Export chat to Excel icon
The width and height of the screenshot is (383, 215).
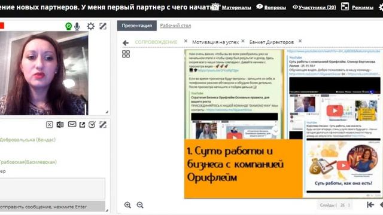[x=60, y=125]
